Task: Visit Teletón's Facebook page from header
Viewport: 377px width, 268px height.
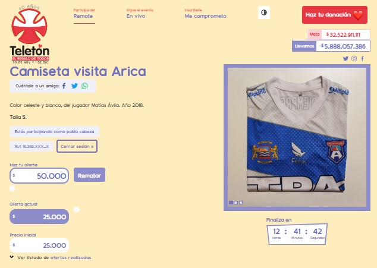Action: pos(362,58)
